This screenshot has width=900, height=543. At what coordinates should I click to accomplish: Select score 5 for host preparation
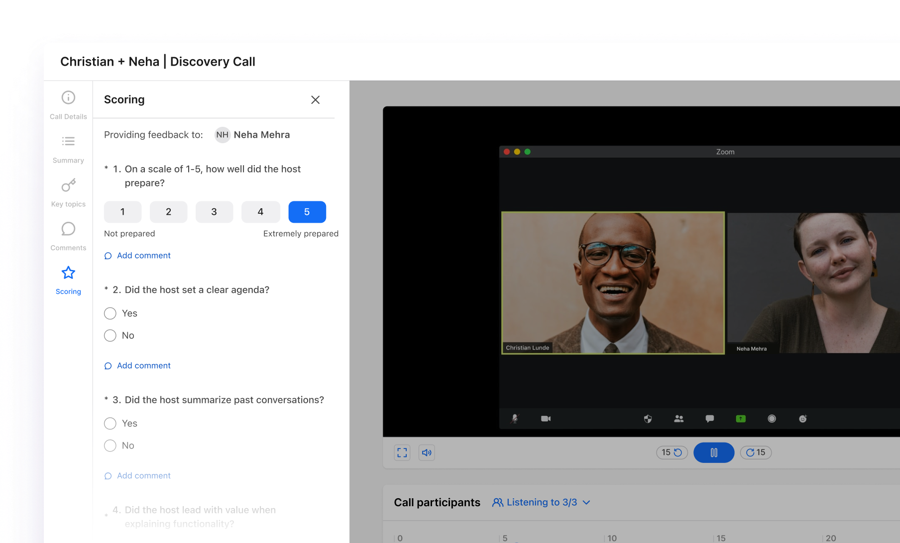[x=307, y=212]
